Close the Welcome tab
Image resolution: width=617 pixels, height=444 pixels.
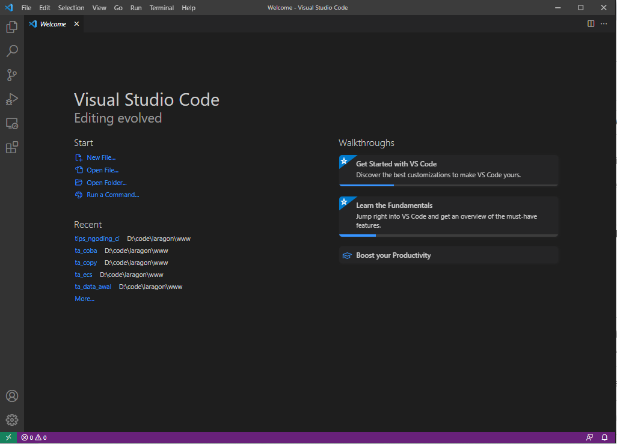pyautogui.click(x=77, y=24)
